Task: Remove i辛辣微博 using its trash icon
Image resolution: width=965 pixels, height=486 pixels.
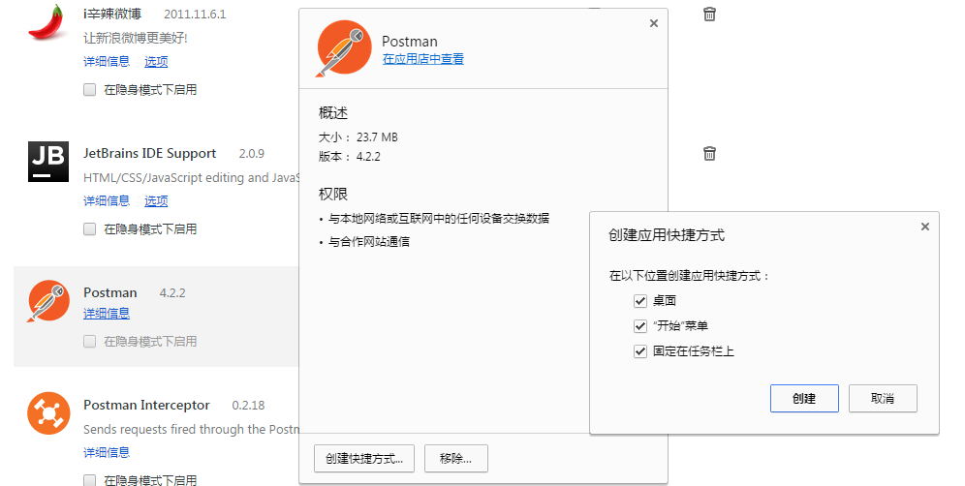Action: pos(709,14)
